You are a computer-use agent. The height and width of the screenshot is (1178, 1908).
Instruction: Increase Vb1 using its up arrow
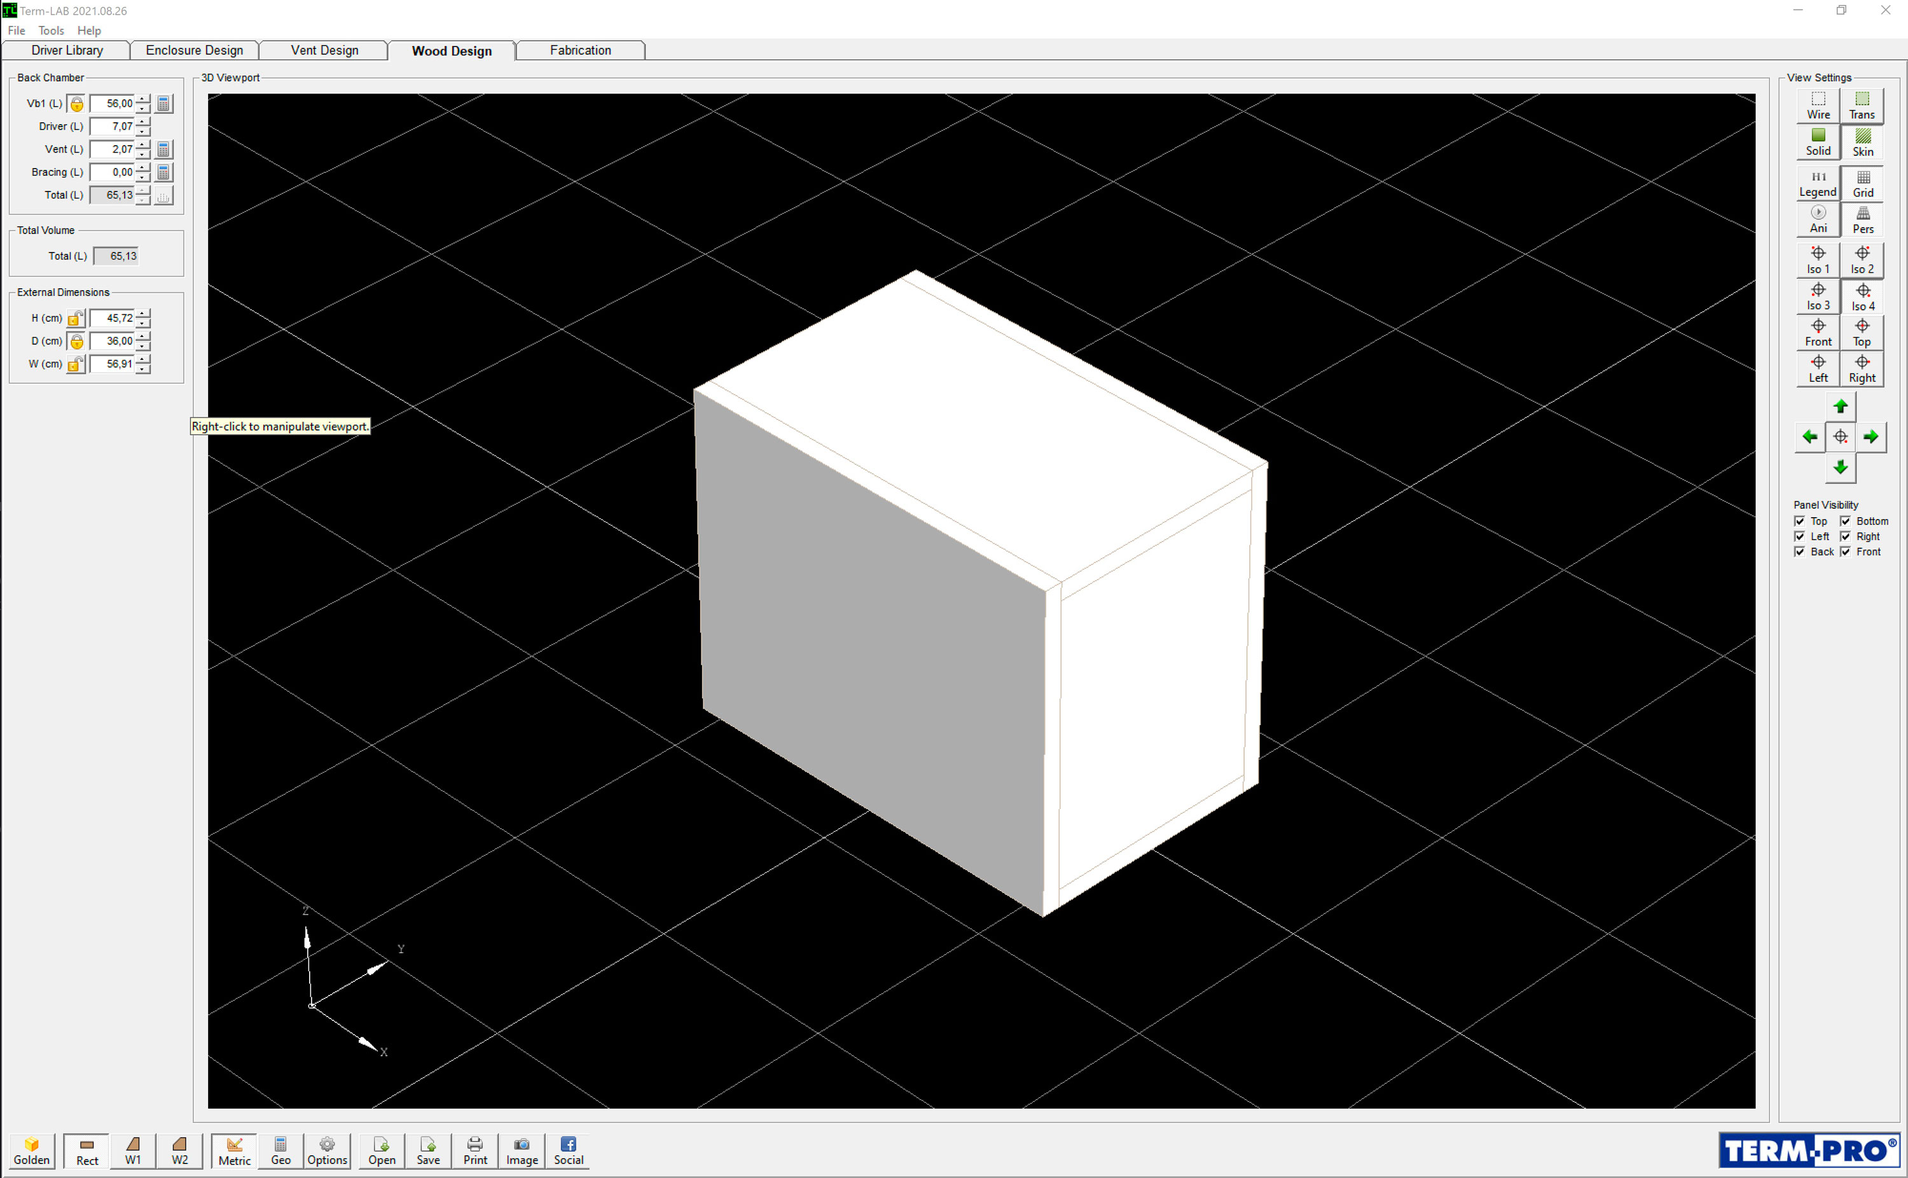[142, 99]
